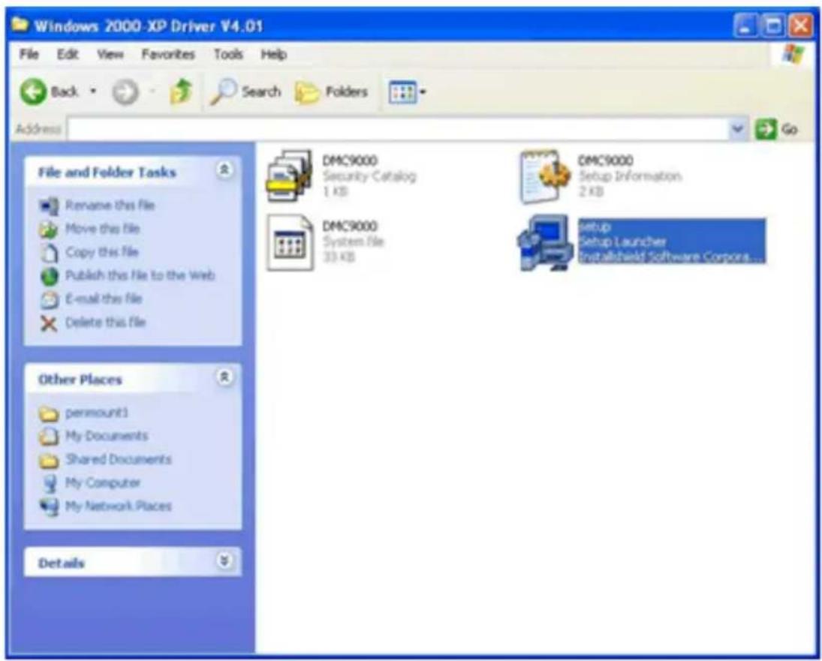Click the Rename this file icon
Image resolution: width=822 pixels, height=661 pixels.
pos(50,206)
